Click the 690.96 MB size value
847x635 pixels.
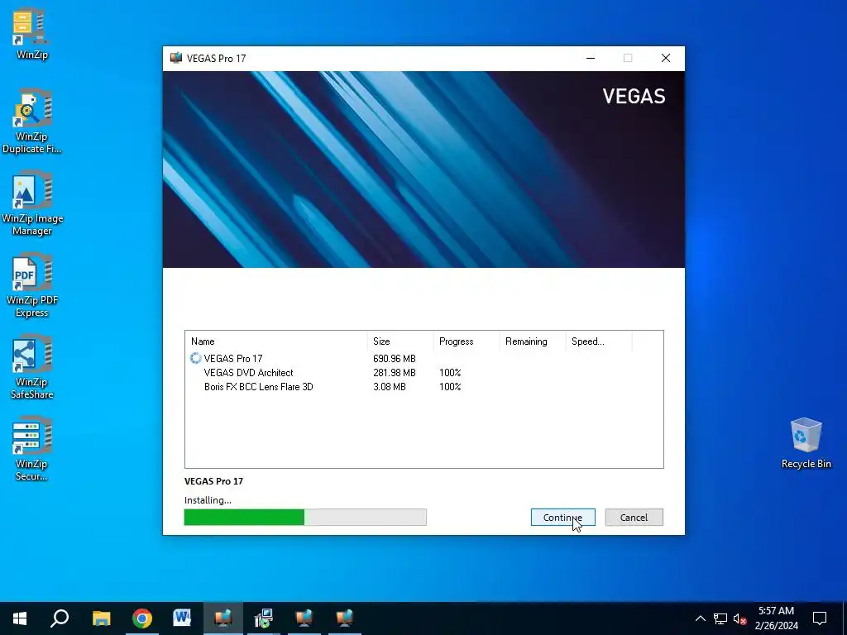(395, 359)
